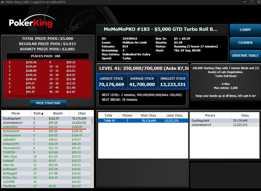
Task: Click the second place prize $334.64
Action: pos(31,67)
